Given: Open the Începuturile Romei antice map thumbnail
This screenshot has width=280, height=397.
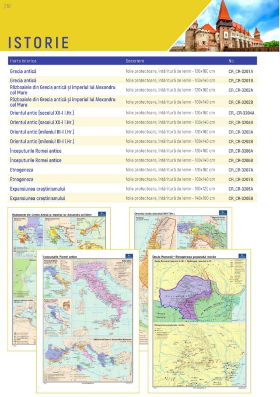Looking at the screenshot, I should point(87,321).
